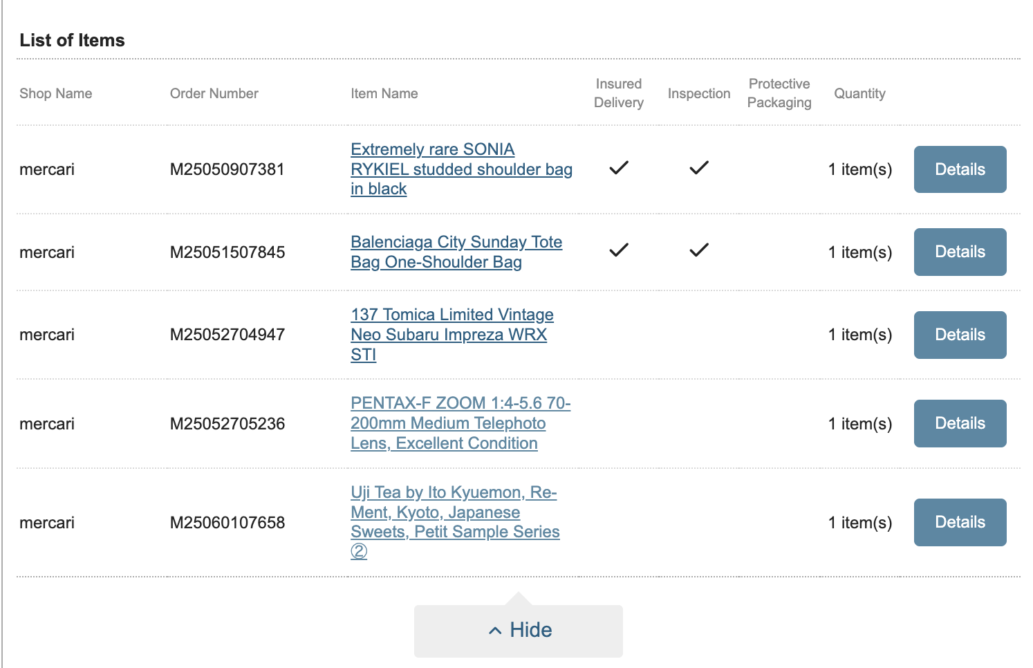The width and height of the screenshot is (1033, 668).
Task: Click quantity 1 item(s) in Tomica row
Action: coord(860,335)
